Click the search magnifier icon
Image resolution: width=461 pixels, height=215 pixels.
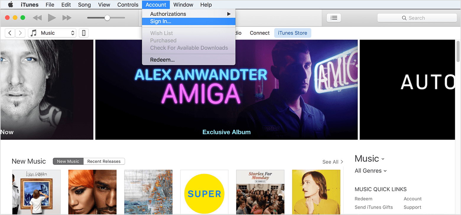click(404, 18)
